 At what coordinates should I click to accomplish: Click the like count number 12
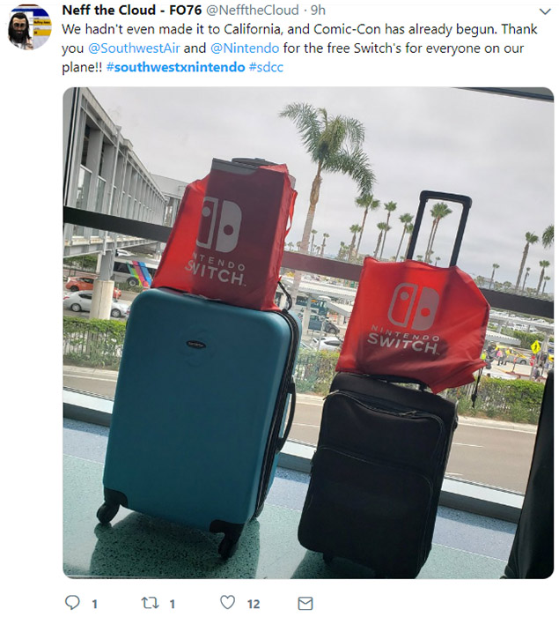click(x=254, y=604)
